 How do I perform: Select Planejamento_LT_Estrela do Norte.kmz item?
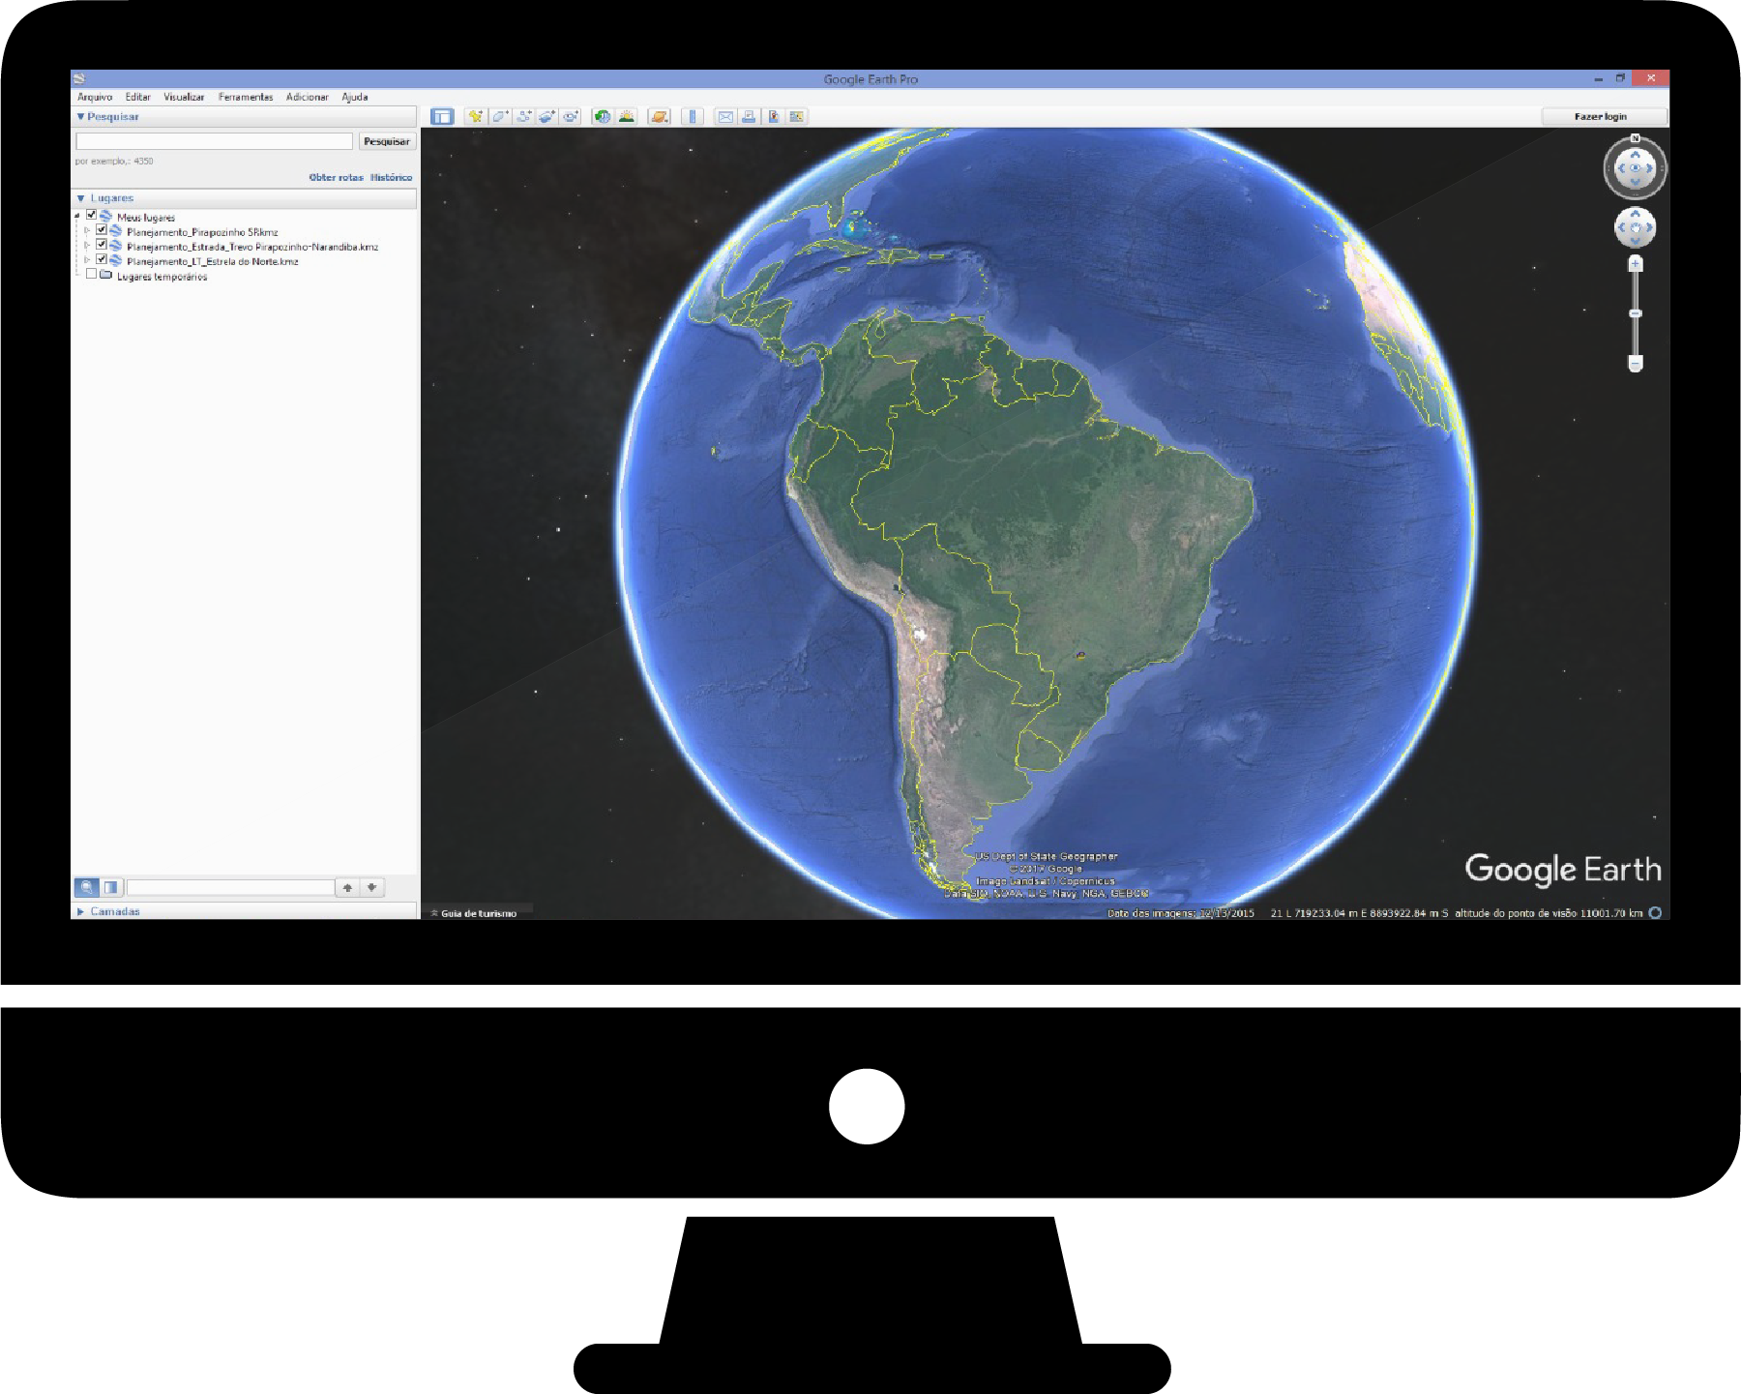[x=212, y=261]
